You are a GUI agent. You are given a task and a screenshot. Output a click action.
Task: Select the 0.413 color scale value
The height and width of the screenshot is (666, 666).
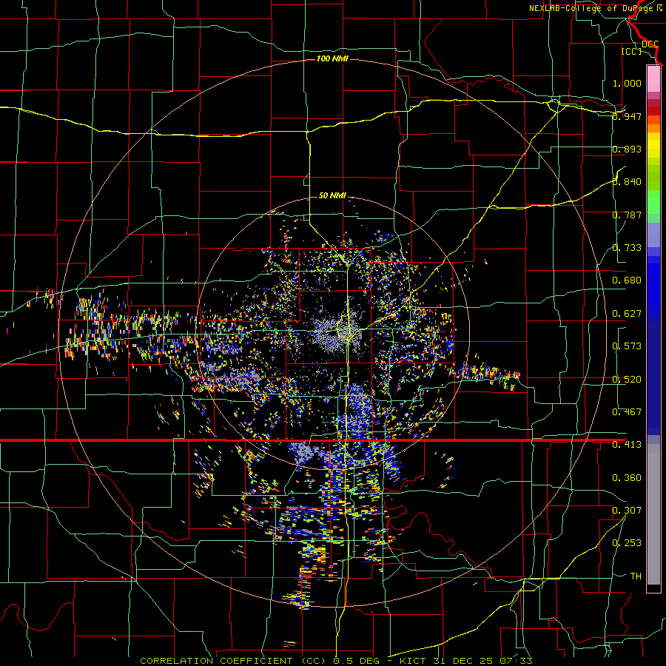click(627, 445)
